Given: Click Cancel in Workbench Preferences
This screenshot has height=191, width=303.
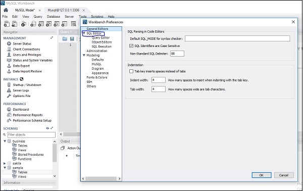Looking at the screenshot, I should [284, 175].
